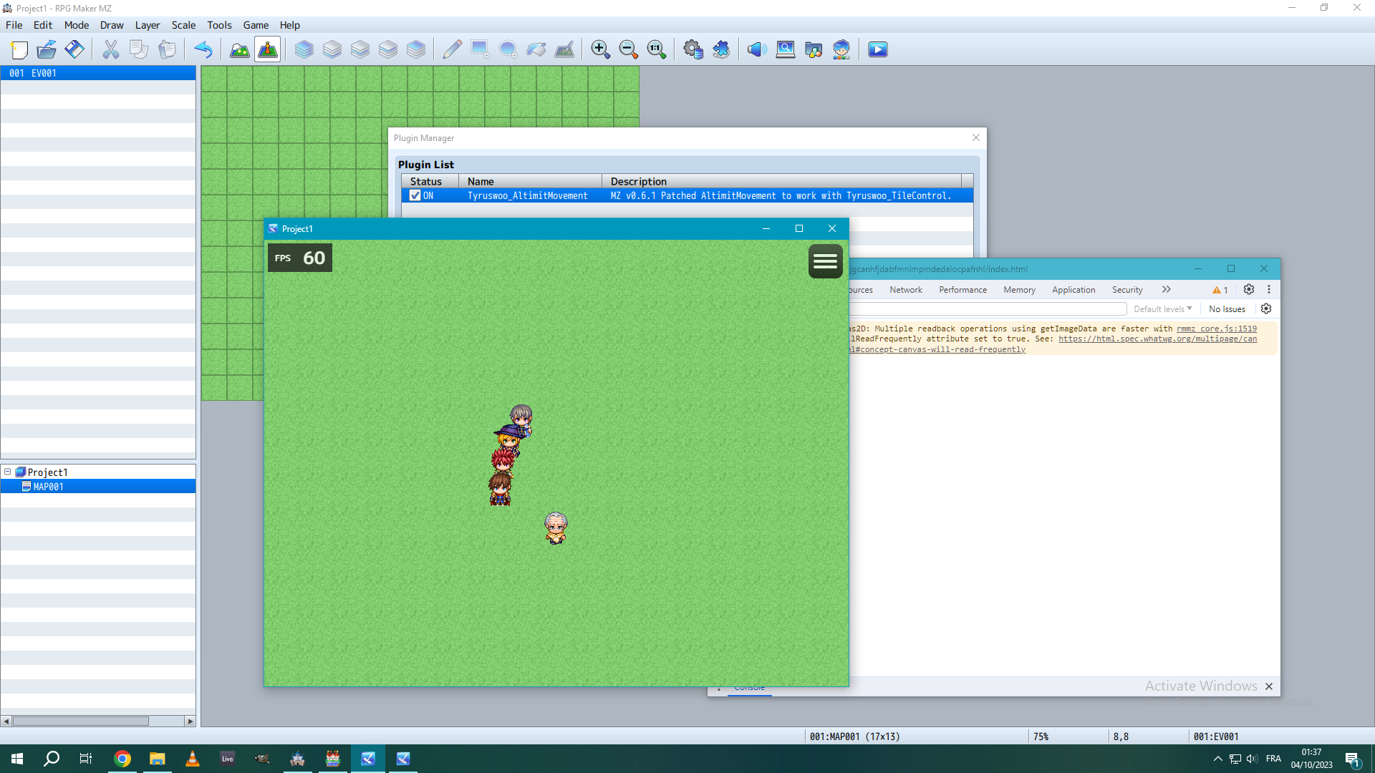The width and height of the screenshot is (1375, 773).
Task: Close the Plugin Manager dialog
Action: click(x=976, y=137)
